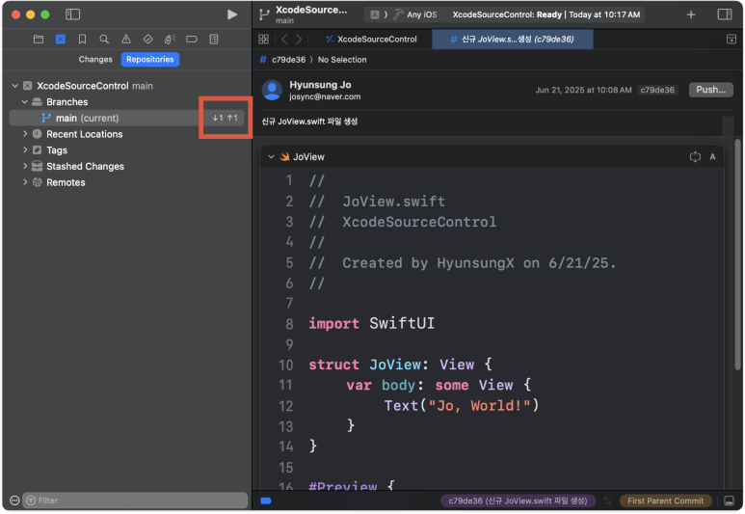
Task: Open the Any iOS destination selector
Action: (x=415, y=14)
